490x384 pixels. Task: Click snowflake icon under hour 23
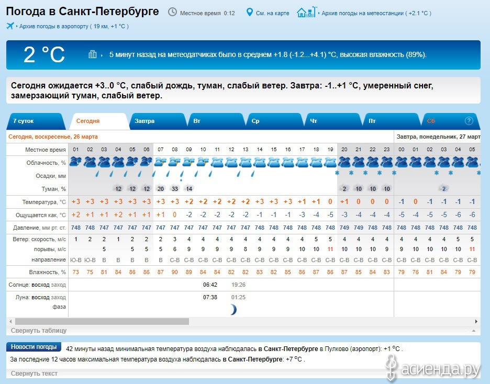pyautogui.click(x=380, y=173)
